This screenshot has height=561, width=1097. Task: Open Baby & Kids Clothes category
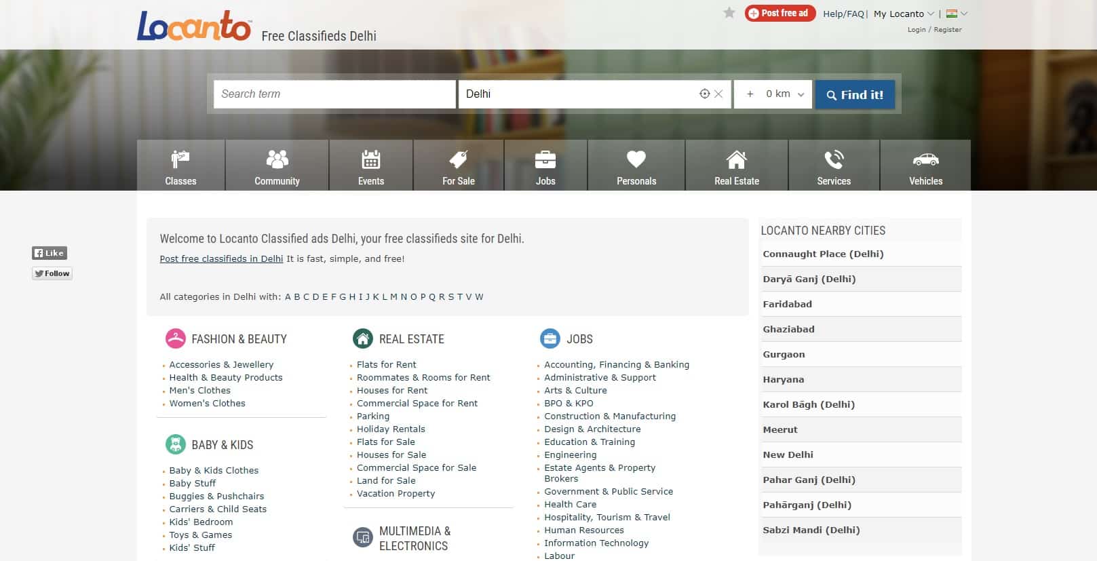(214, 470)
